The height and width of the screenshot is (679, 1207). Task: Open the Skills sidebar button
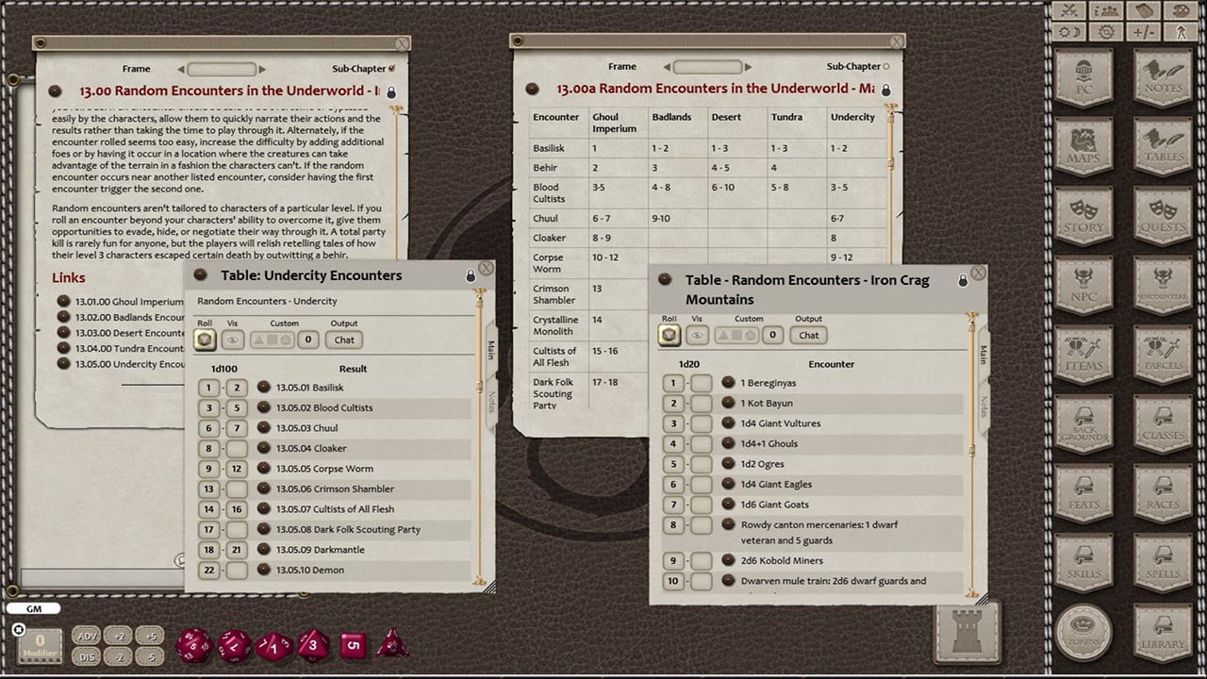pos(1083,564)
